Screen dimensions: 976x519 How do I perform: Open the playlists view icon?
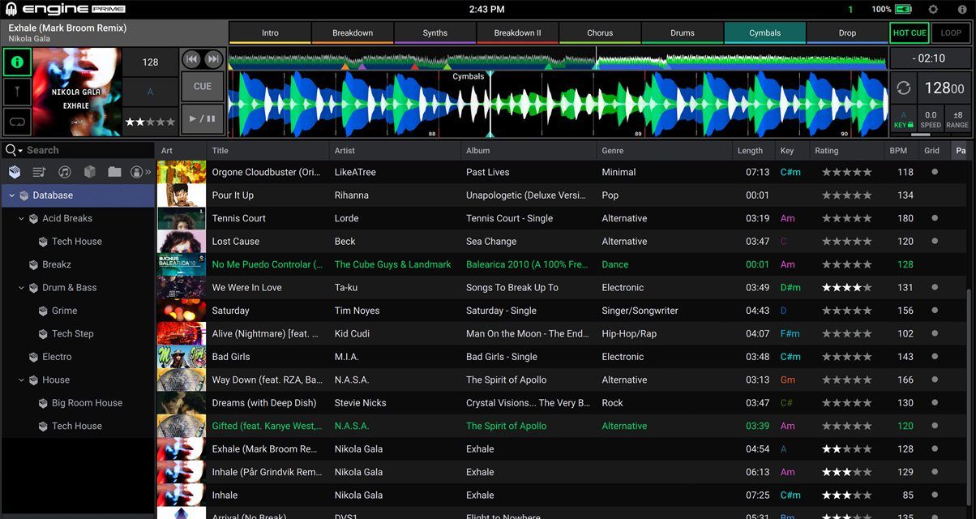coord(39,172)
